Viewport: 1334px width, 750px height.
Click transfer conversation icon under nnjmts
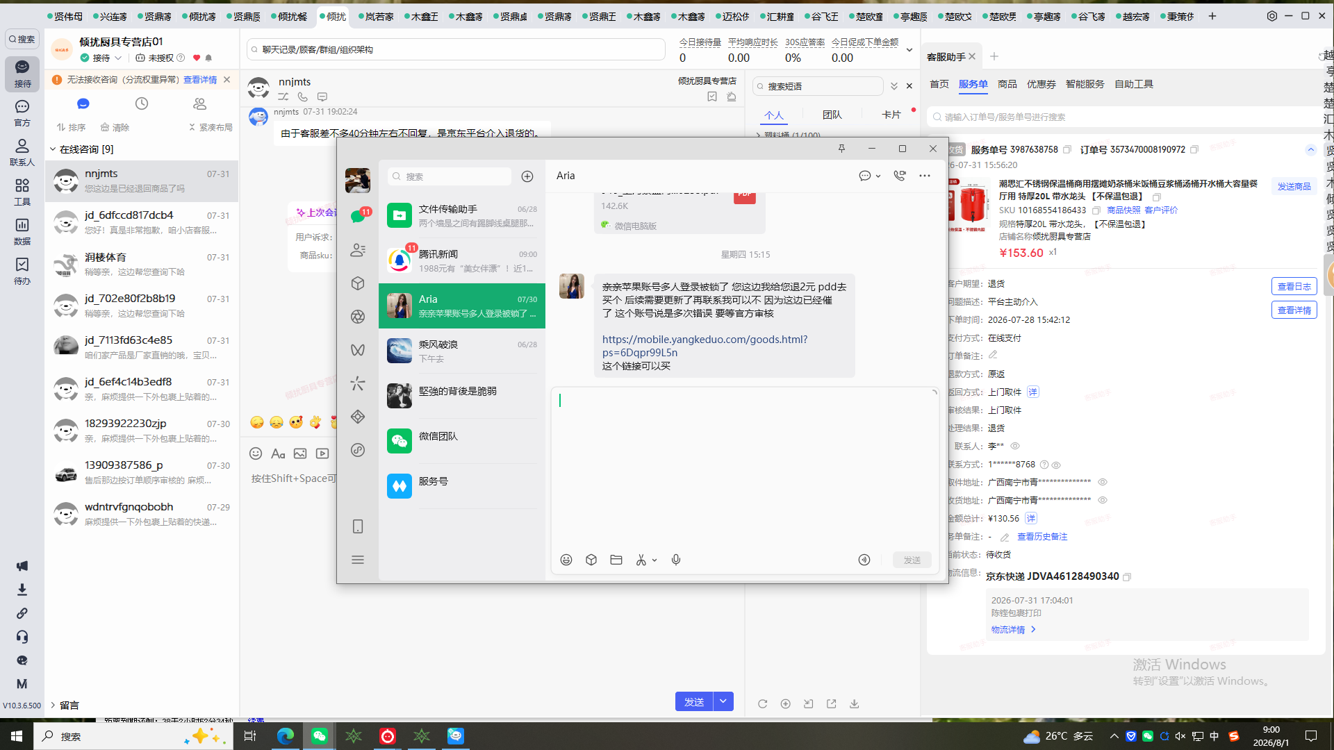click(x=283, y=97)
